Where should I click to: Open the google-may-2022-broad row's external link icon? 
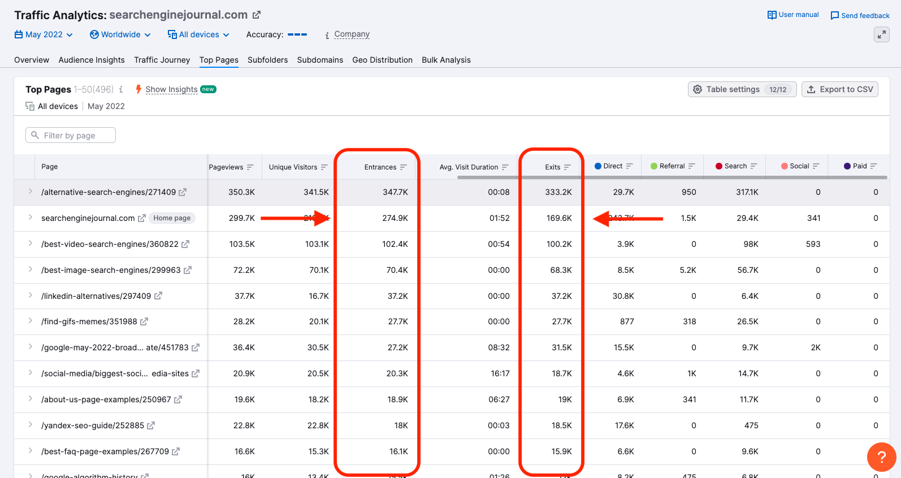(x=196, y=347)
